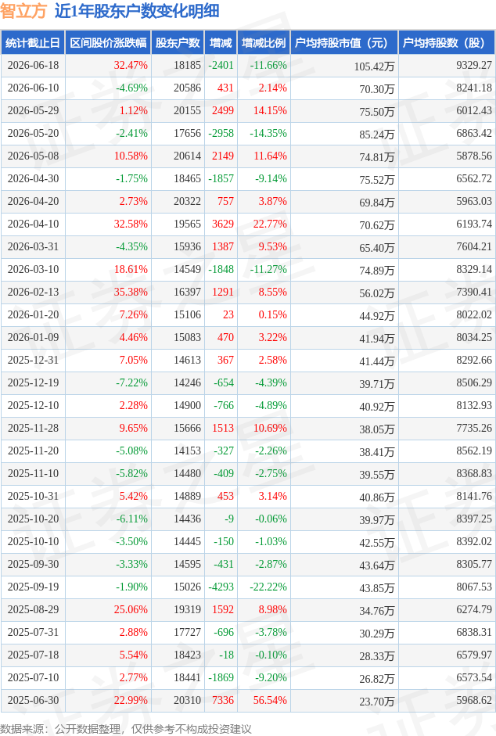This screenshot has height=736, width=496.
Task: Click the 户均持股数（股）header
Action: (x=446, y=43)
